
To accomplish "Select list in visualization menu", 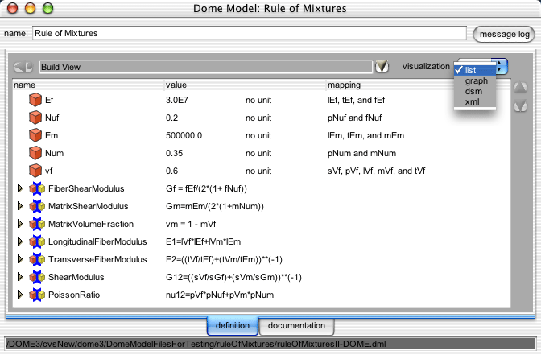I will click(475, 70).
